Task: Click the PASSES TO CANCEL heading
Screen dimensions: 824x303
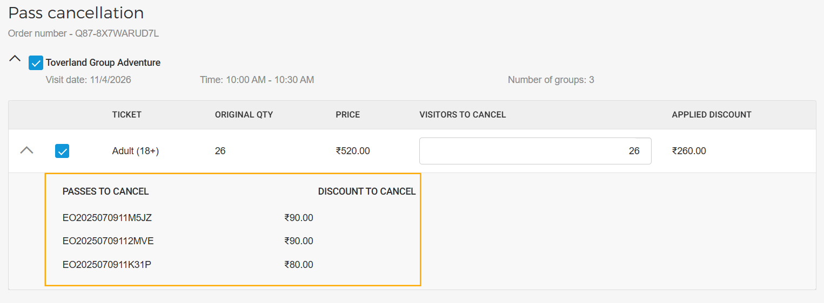Action: click(x=105, y=191)
